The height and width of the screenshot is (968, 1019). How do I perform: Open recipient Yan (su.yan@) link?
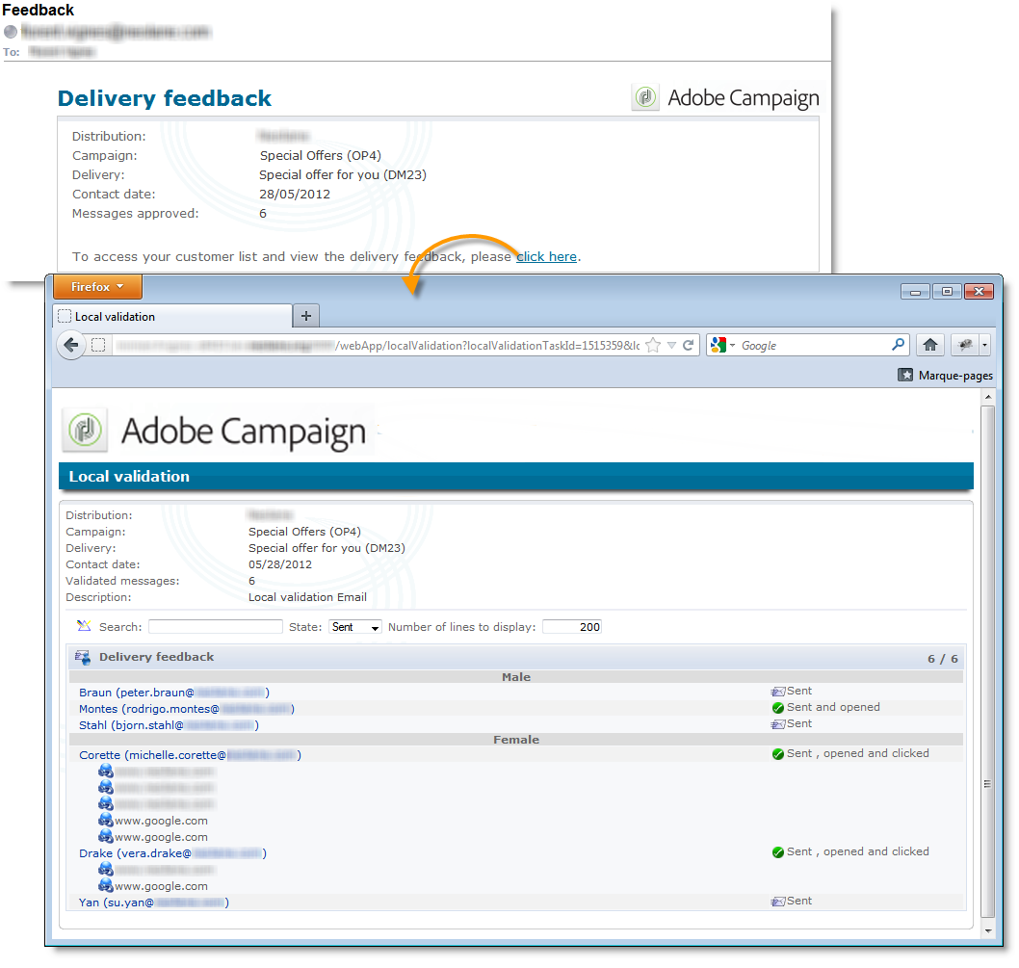tap(154, 903)
